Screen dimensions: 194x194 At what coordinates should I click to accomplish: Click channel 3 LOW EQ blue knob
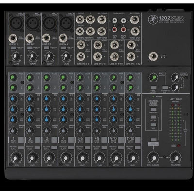pos(47,119)
